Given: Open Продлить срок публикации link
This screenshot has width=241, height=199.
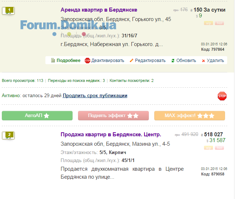Looking at the screenshot, I should [x=95, y=96].
